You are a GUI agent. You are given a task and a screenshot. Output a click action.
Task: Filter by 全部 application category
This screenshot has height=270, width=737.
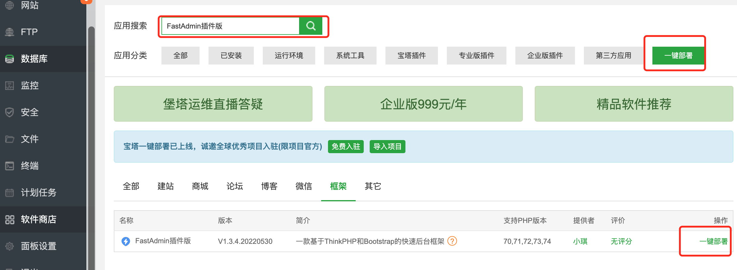181,56
